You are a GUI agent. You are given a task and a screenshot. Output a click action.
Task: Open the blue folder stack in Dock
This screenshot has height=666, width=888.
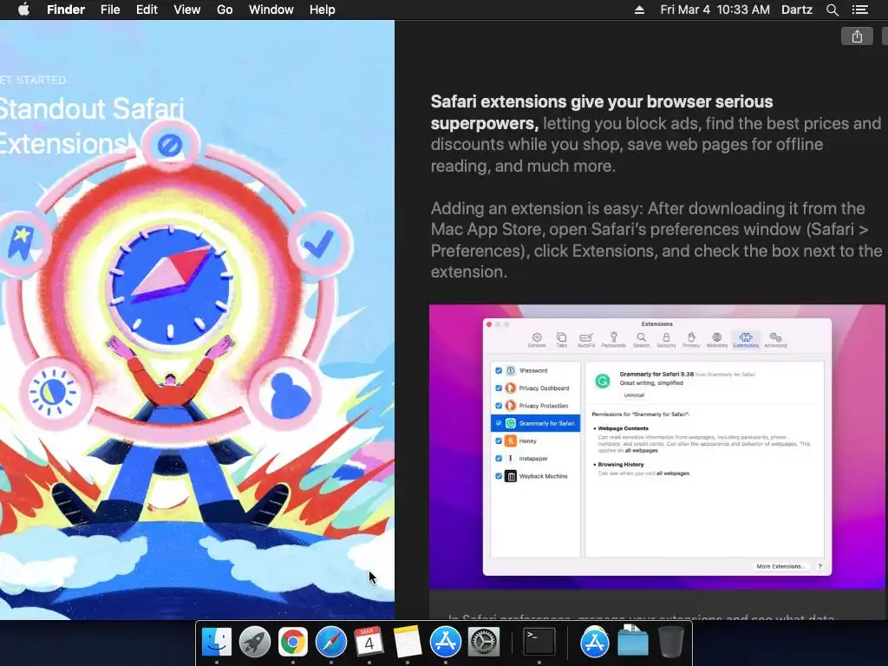pyautogui.click(x=632, y=643)
